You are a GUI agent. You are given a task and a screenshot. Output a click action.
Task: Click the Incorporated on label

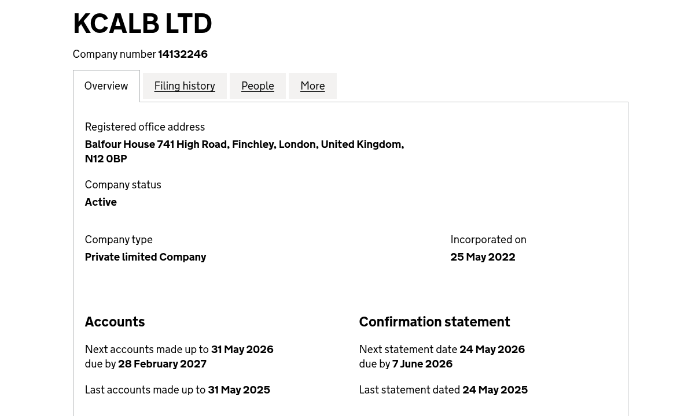488,239
